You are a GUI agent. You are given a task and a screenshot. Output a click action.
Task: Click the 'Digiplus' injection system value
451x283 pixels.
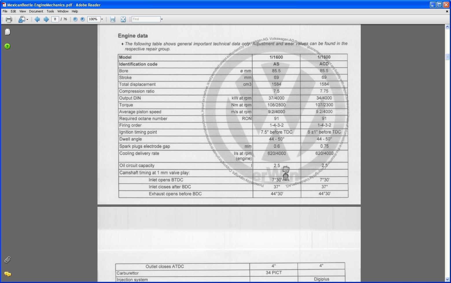click(322, 279)
